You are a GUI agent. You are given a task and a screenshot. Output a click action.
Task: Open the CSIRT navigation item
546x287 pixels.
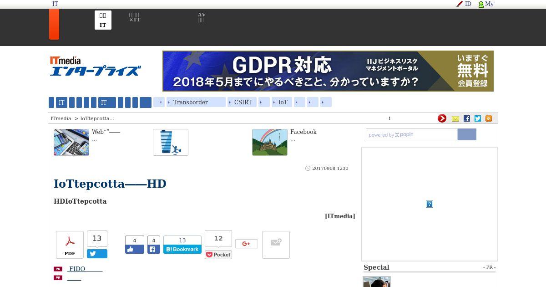click(243, 102)
